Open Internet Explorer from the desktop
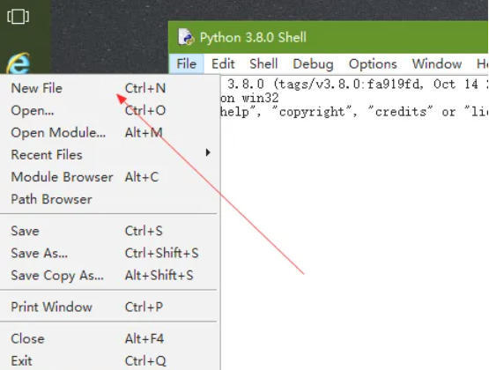Screen dimensions: 489x370 (x=19, y=63)
